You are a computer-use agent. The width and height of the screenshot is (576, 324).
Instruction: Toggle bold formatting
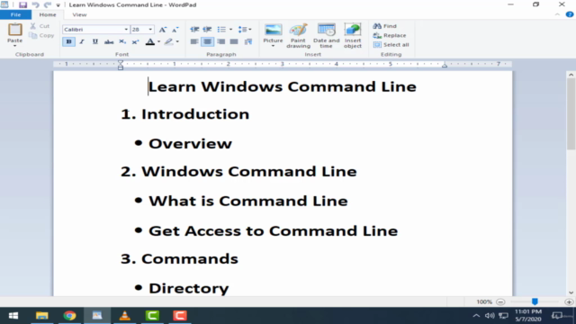68,41
